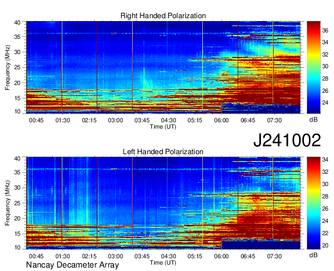Click the 01:30 tick on upper time axis
Viewport: 334px width, 271px height.
[63, 120]
